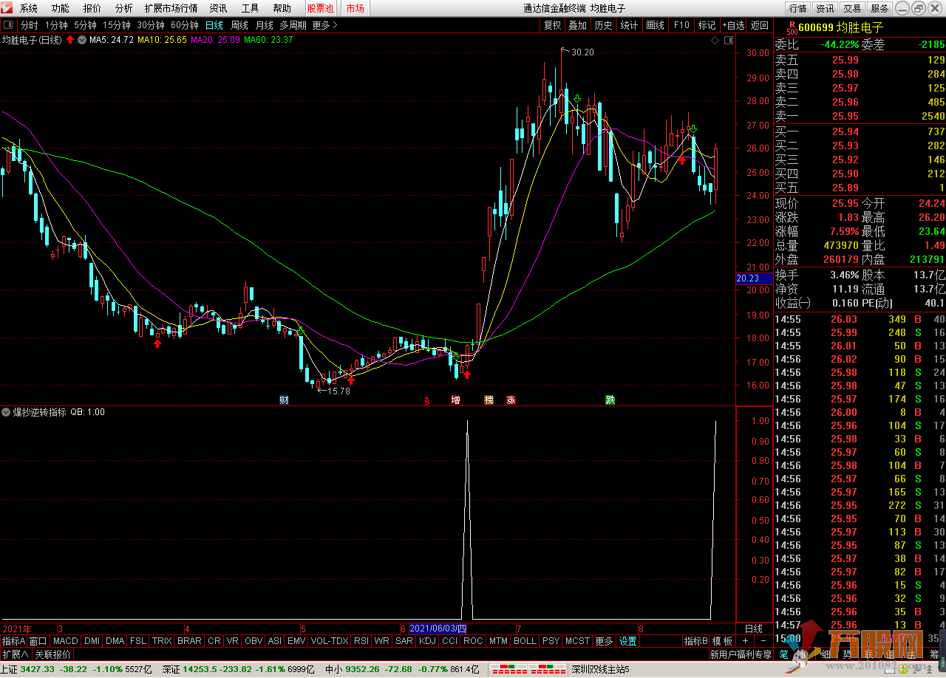Viewport: 946px width, 678px height.
Task: Select the 5分钟 period
Action: point(85,25)
